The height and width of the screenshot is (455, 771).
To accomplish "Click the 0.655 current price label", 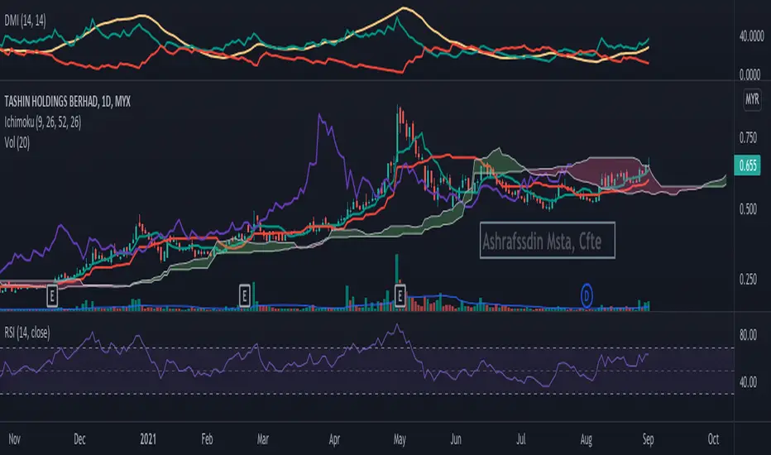I will point(747,165).
